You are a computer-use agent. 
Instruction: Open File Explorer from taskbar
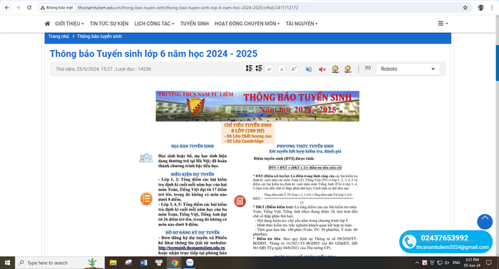coord(113,263)
